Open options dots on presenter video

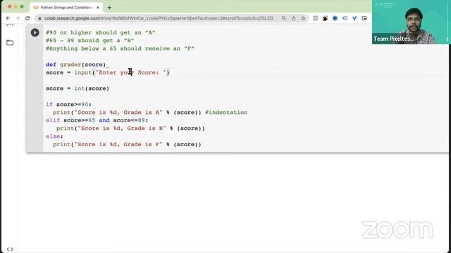pyautogui.click(x=447, y=39)
